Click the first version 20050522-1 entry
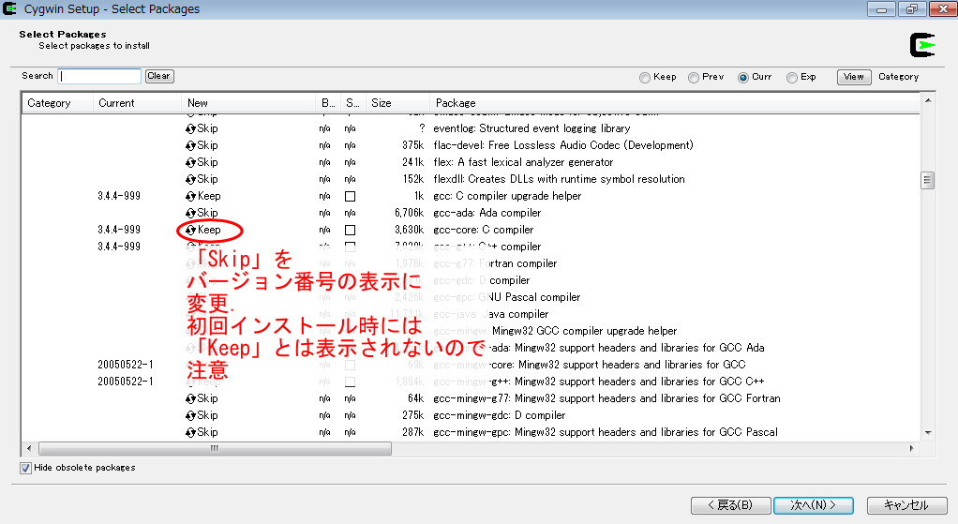The image size is (958, 524). tap(126, 366)
